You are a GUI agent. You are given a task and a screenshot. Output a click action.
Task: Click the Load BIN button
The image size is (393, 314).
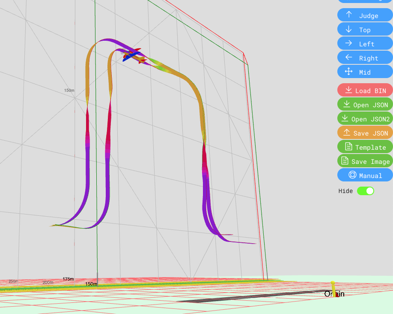point(365,90)
